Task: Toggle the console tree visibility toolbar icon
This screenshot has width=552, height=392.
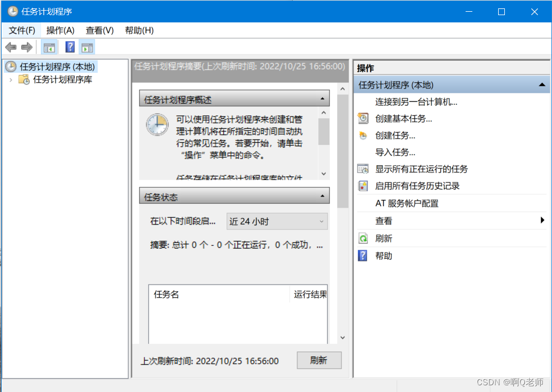Action: (x=49, y=47)
